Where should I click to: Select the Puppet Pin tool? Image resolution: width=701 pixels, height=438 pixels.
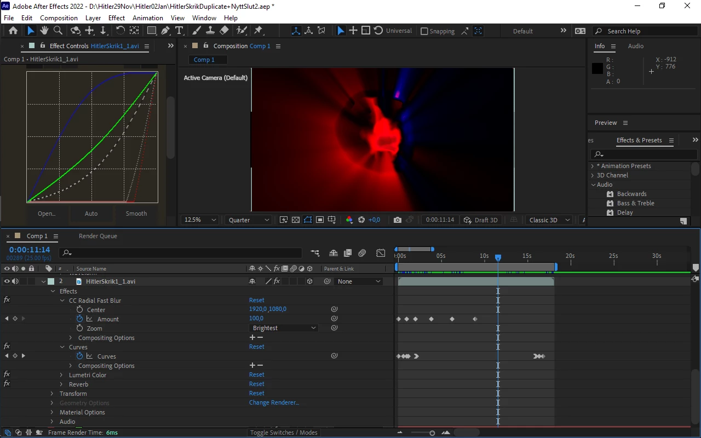[x=258, y=31]
